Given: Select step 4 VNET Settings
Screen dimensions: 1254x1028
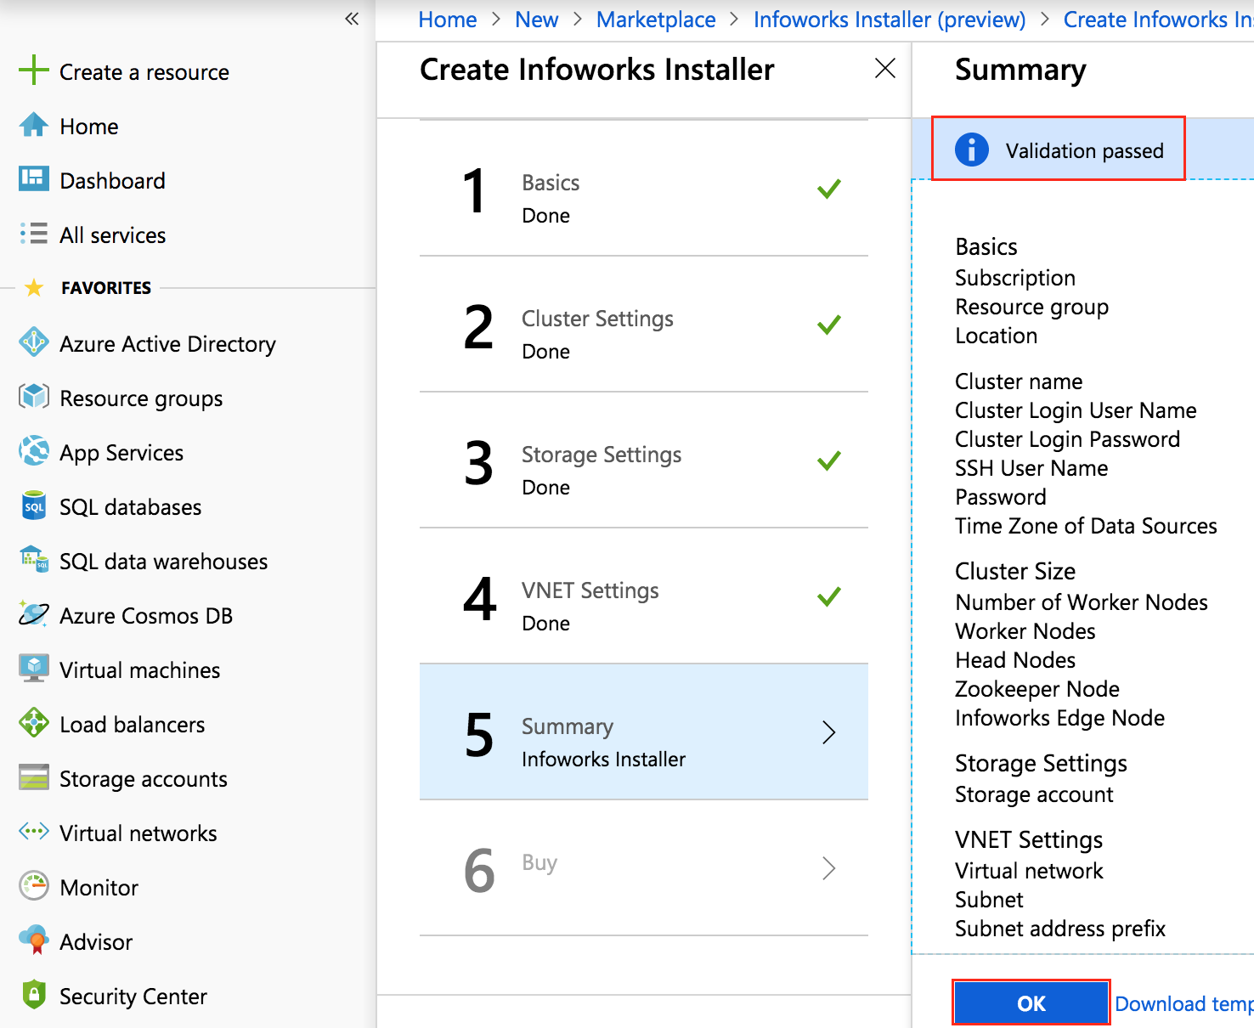Looking at the screenshot, I should (x=644, y=596).
